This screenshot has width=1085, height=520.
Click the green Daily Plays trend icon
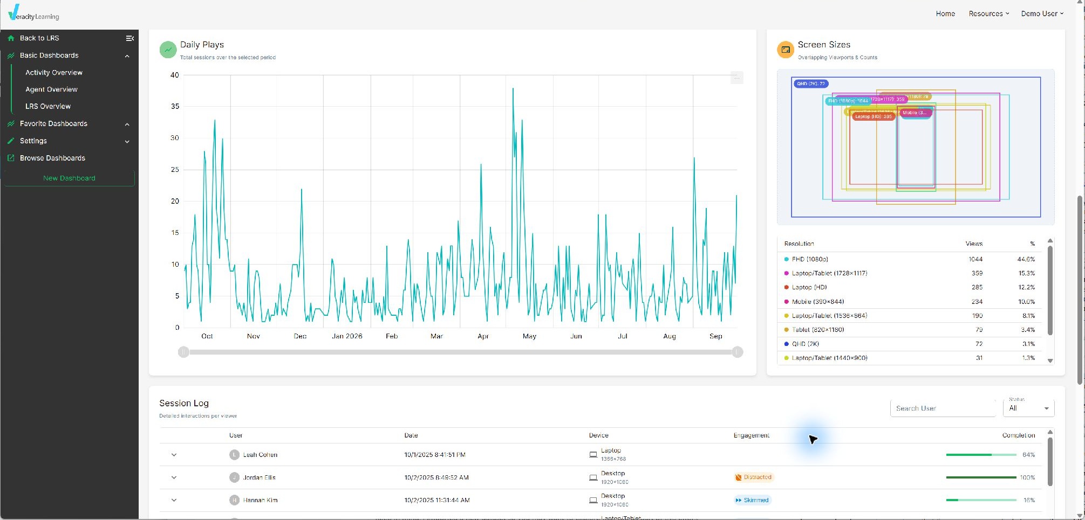point(168,50)
